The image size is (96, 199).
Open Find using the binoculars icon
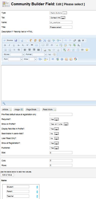[79, 40]
